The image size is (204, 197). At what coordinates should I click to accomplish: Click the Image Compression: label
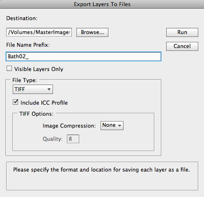click(x=69, y=126)
